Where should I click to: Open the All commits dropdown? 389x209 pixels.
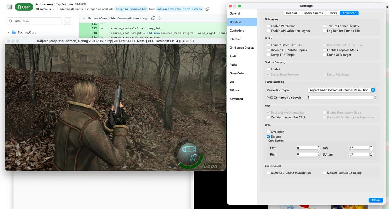pyautogui.click(x=45, y=9)
